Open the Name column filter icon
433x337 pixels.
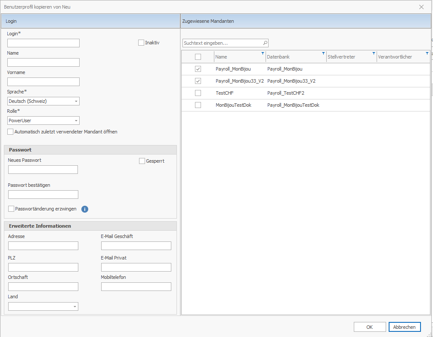[x=263, y=53]
